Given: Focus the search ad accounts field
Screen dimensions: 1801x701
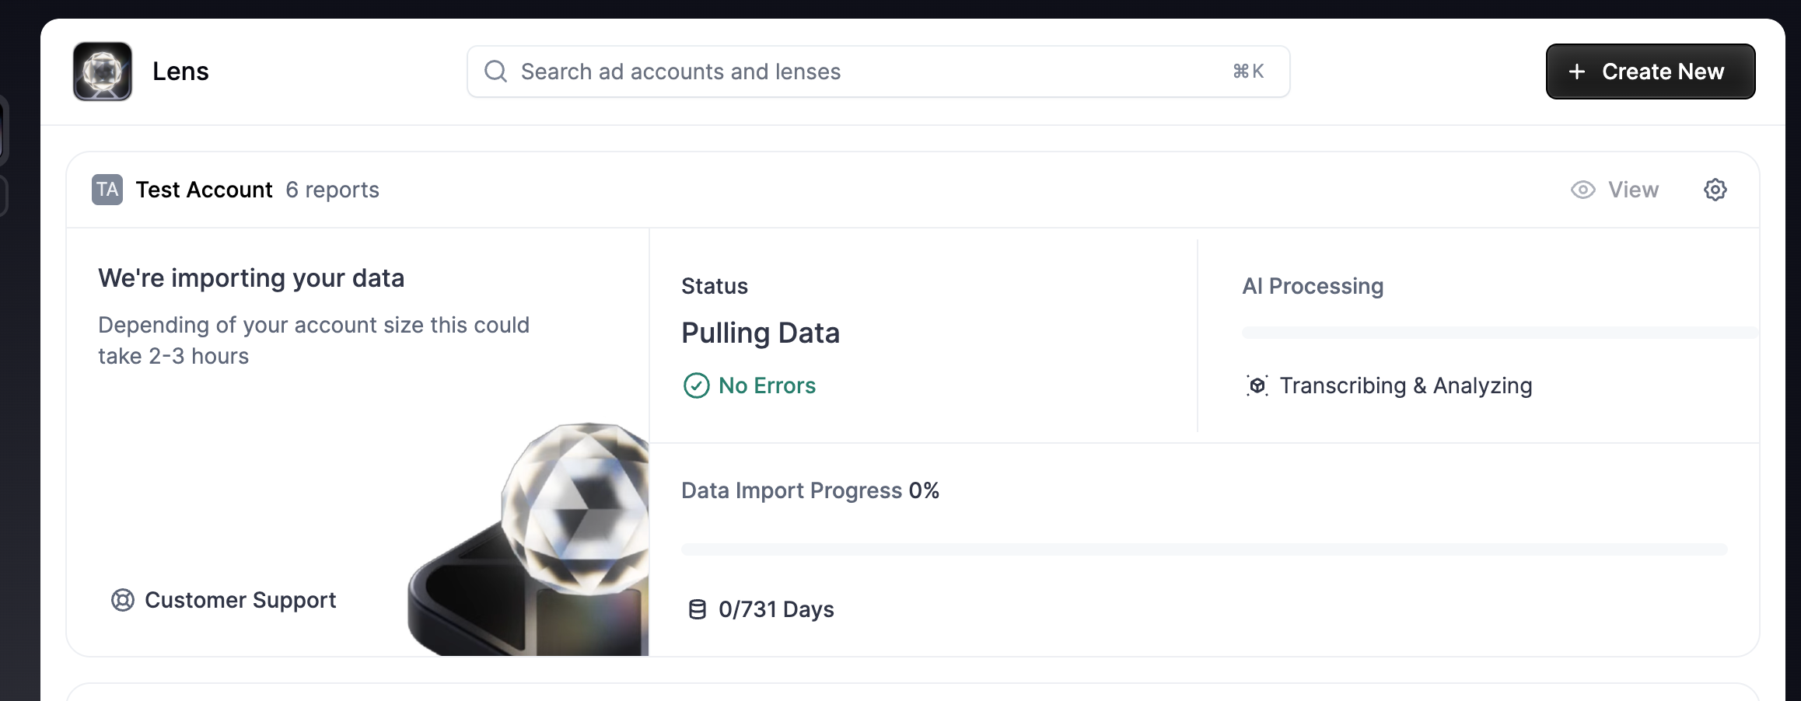Looking at the screenshot, I should [878, 71].
